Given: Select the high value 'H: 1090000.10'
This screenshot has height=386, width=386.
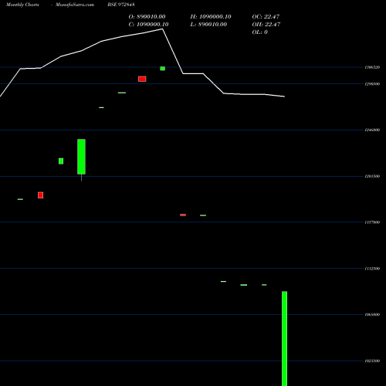Looking at the screenshot, I should 211,16.
